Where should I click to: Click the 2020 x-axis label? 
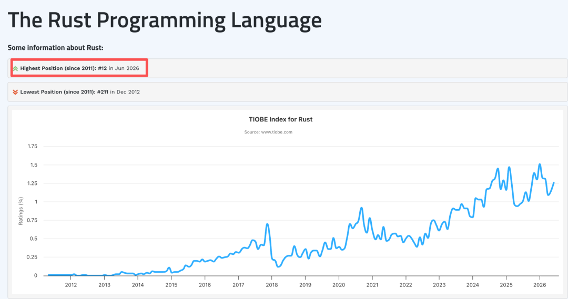[x=339, y=285]
